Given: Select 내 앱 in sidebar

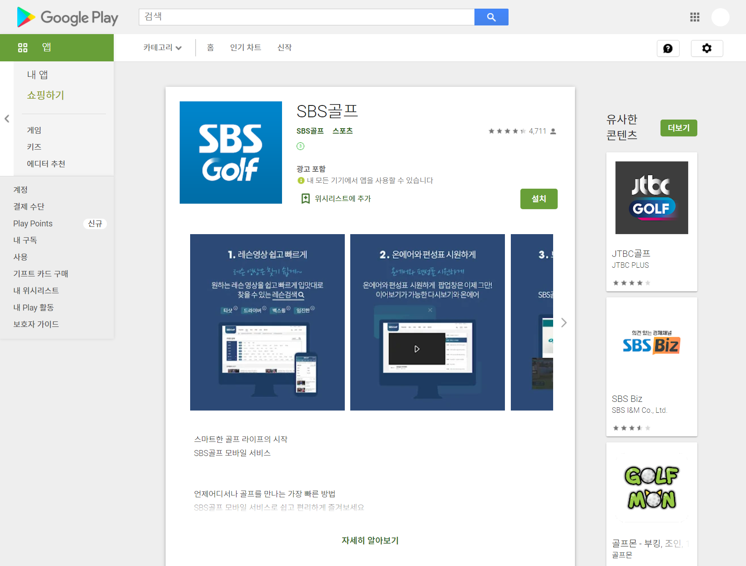Looking at the screenshot, I should click(37, 75).
